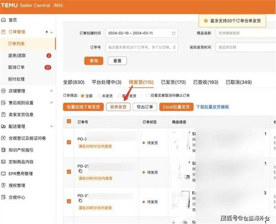Click the 订单号 input field

(x=142, y=47)
